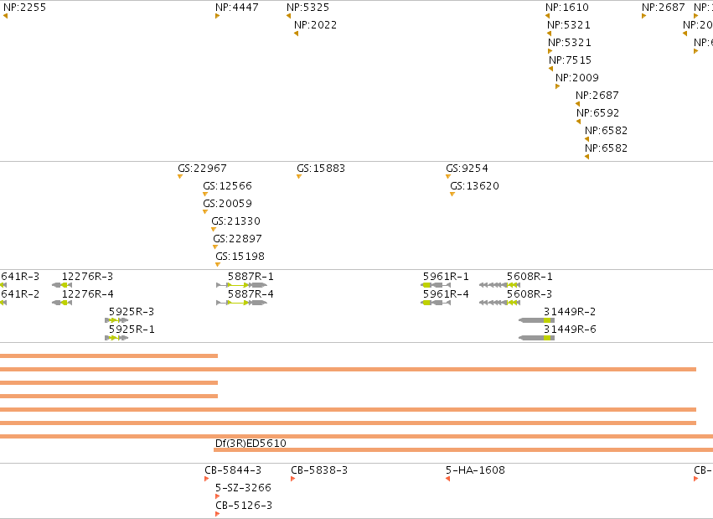Click the 5961R-1 transcript glyph
Screen dimensions: 713x519
click(436, 285)
